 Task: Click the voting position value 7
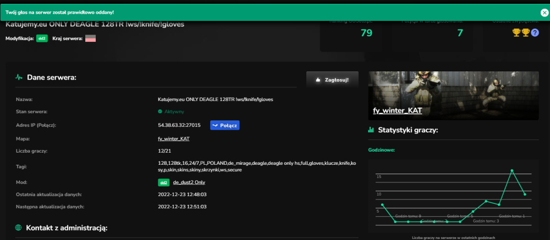click(x=460, y=33)
